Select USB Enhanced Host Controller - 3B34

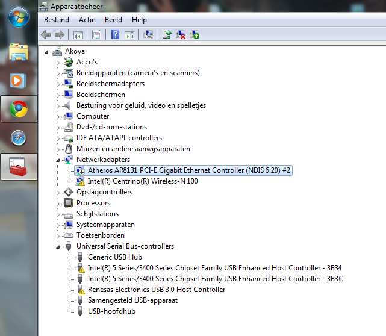coord(214,268)
